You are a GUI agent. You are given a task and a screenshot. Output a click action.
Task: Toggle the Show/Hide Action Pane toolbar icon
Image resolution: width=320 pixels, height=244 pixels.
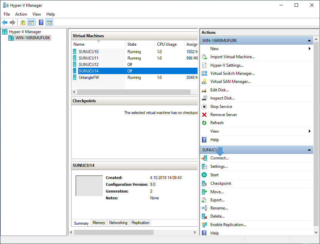[x=49, y=22]
